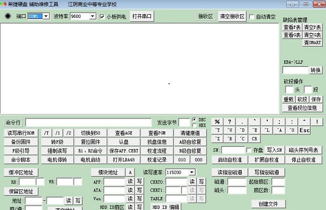The height and width of the screenshot is (210, 326).
Task: Open the 波特率 9600 dropdown
Action: [92, 16]
